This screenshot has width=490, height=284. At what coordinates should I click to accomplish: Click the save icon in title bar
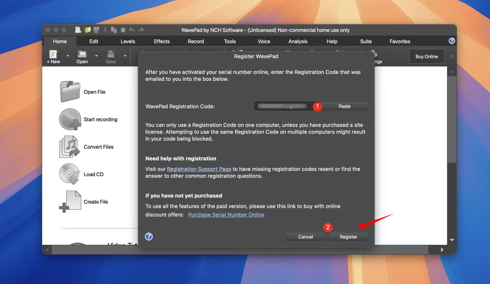(x=96, y=30)
